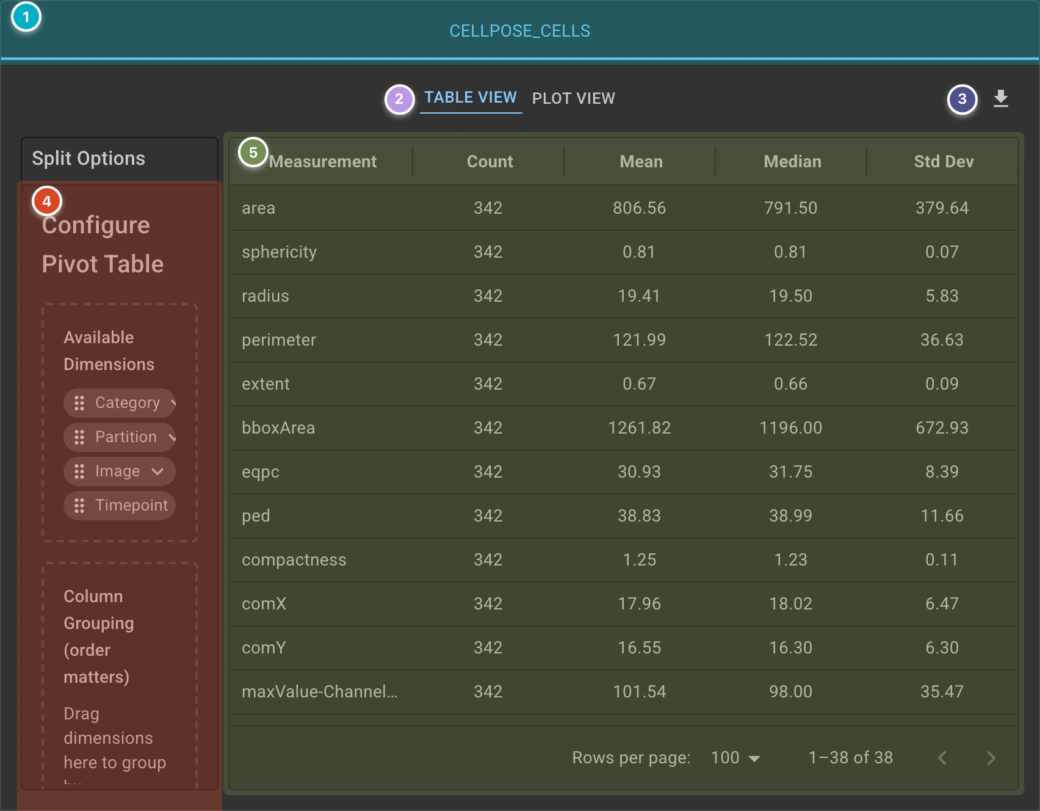Click the drag handle on Image chip
1040x811 pixels.
coord(79,471)
